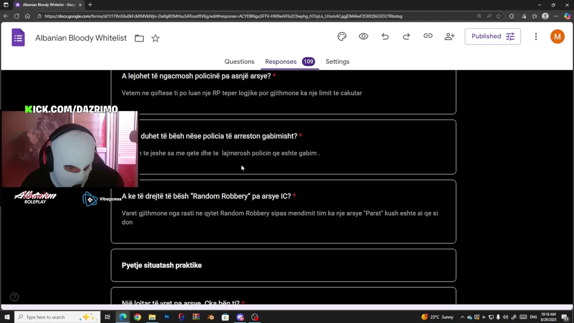Image resolution: width=574 pixels, height=323 pixels.
Task: Switch the ENG input language
Action: click(x=533, y=317)
